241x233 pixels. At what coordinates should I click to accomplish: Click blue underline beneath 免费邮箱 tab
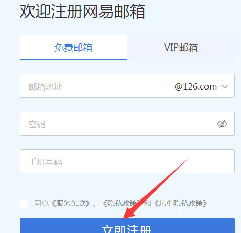point(73,60)
